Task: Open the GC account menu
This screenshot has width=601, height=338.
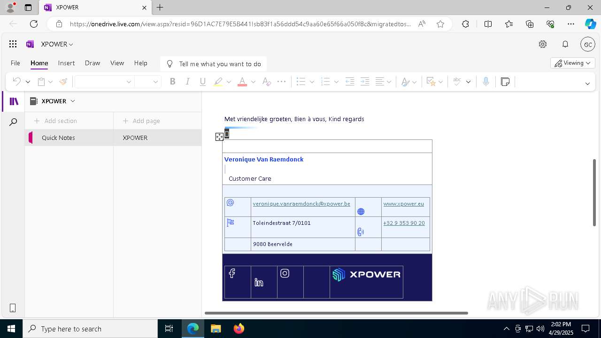Action: click(x=588, y=44)
